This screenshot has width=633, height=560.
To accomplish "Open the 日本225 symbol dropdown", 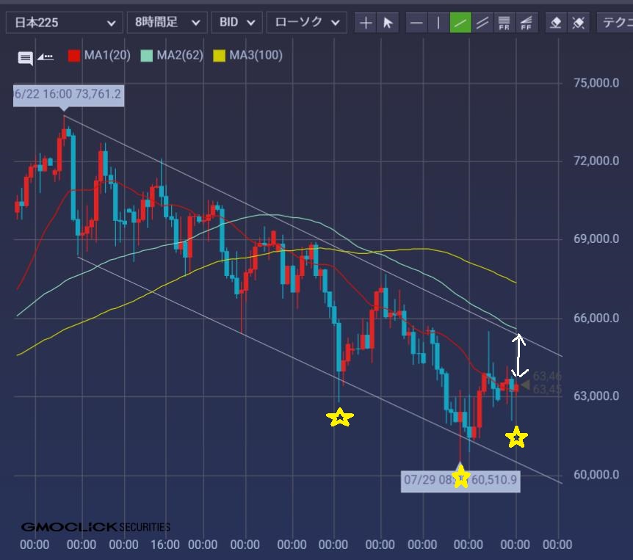I will [64, 23].
